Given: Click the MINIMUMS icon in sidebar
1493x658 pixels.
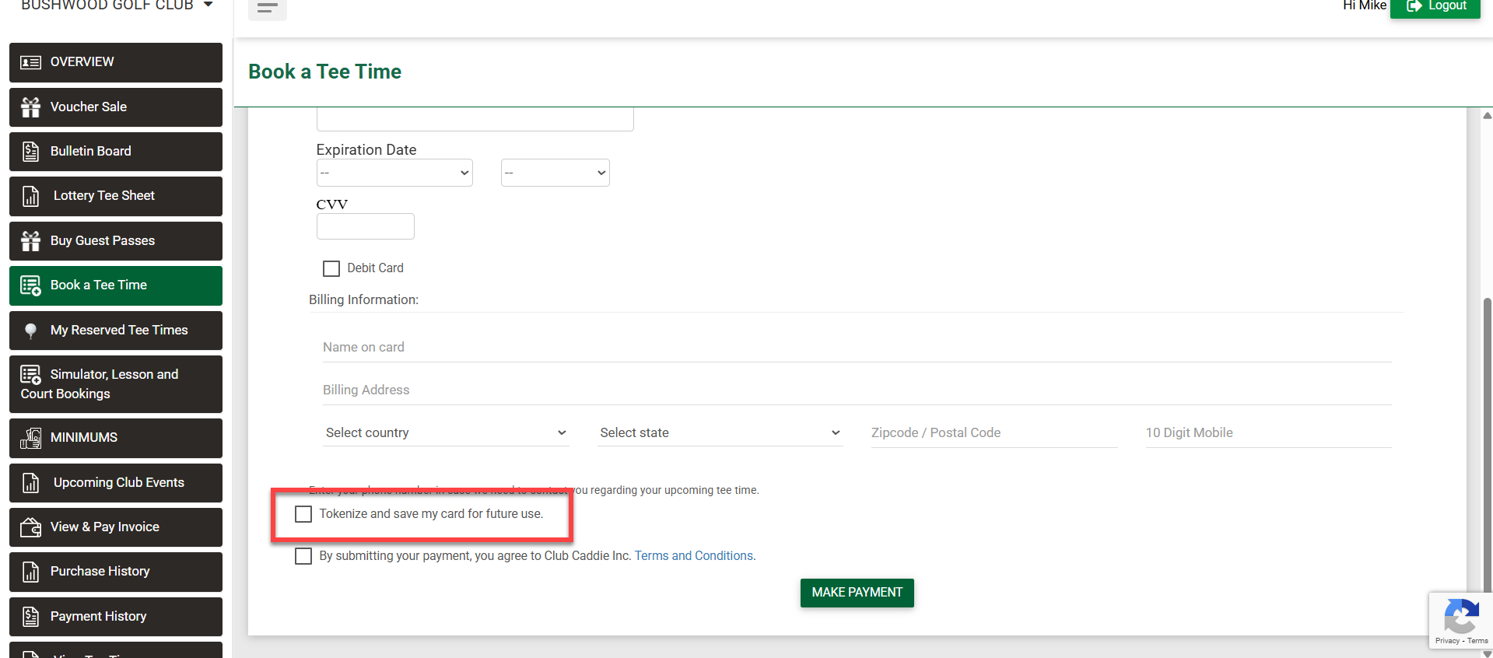Looking at the screenshot, I should tap(30, 438).
